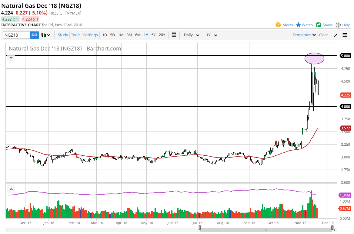354x234 pixels.
Task: Click the NGZ18 symbol input field
Action: point(16,35)
